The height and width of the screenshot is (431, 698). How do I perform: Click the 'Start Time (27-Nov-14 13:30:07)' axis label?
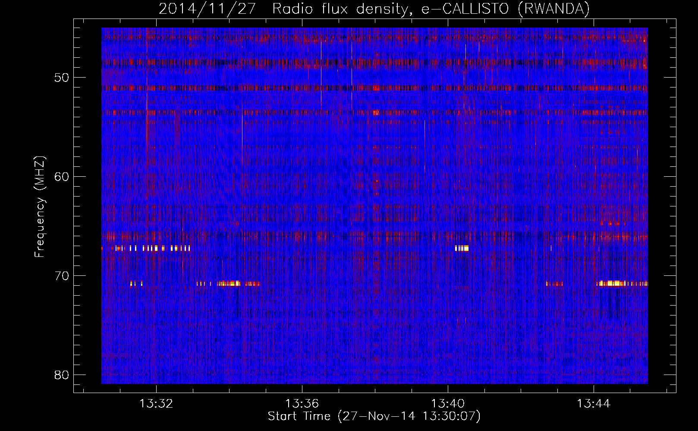pyautogui.click(x=374, y=416)
